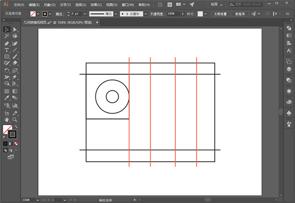The height and width of the screenshot is (203, 295).
Task: Select the Pen tool
Action: 7,43
